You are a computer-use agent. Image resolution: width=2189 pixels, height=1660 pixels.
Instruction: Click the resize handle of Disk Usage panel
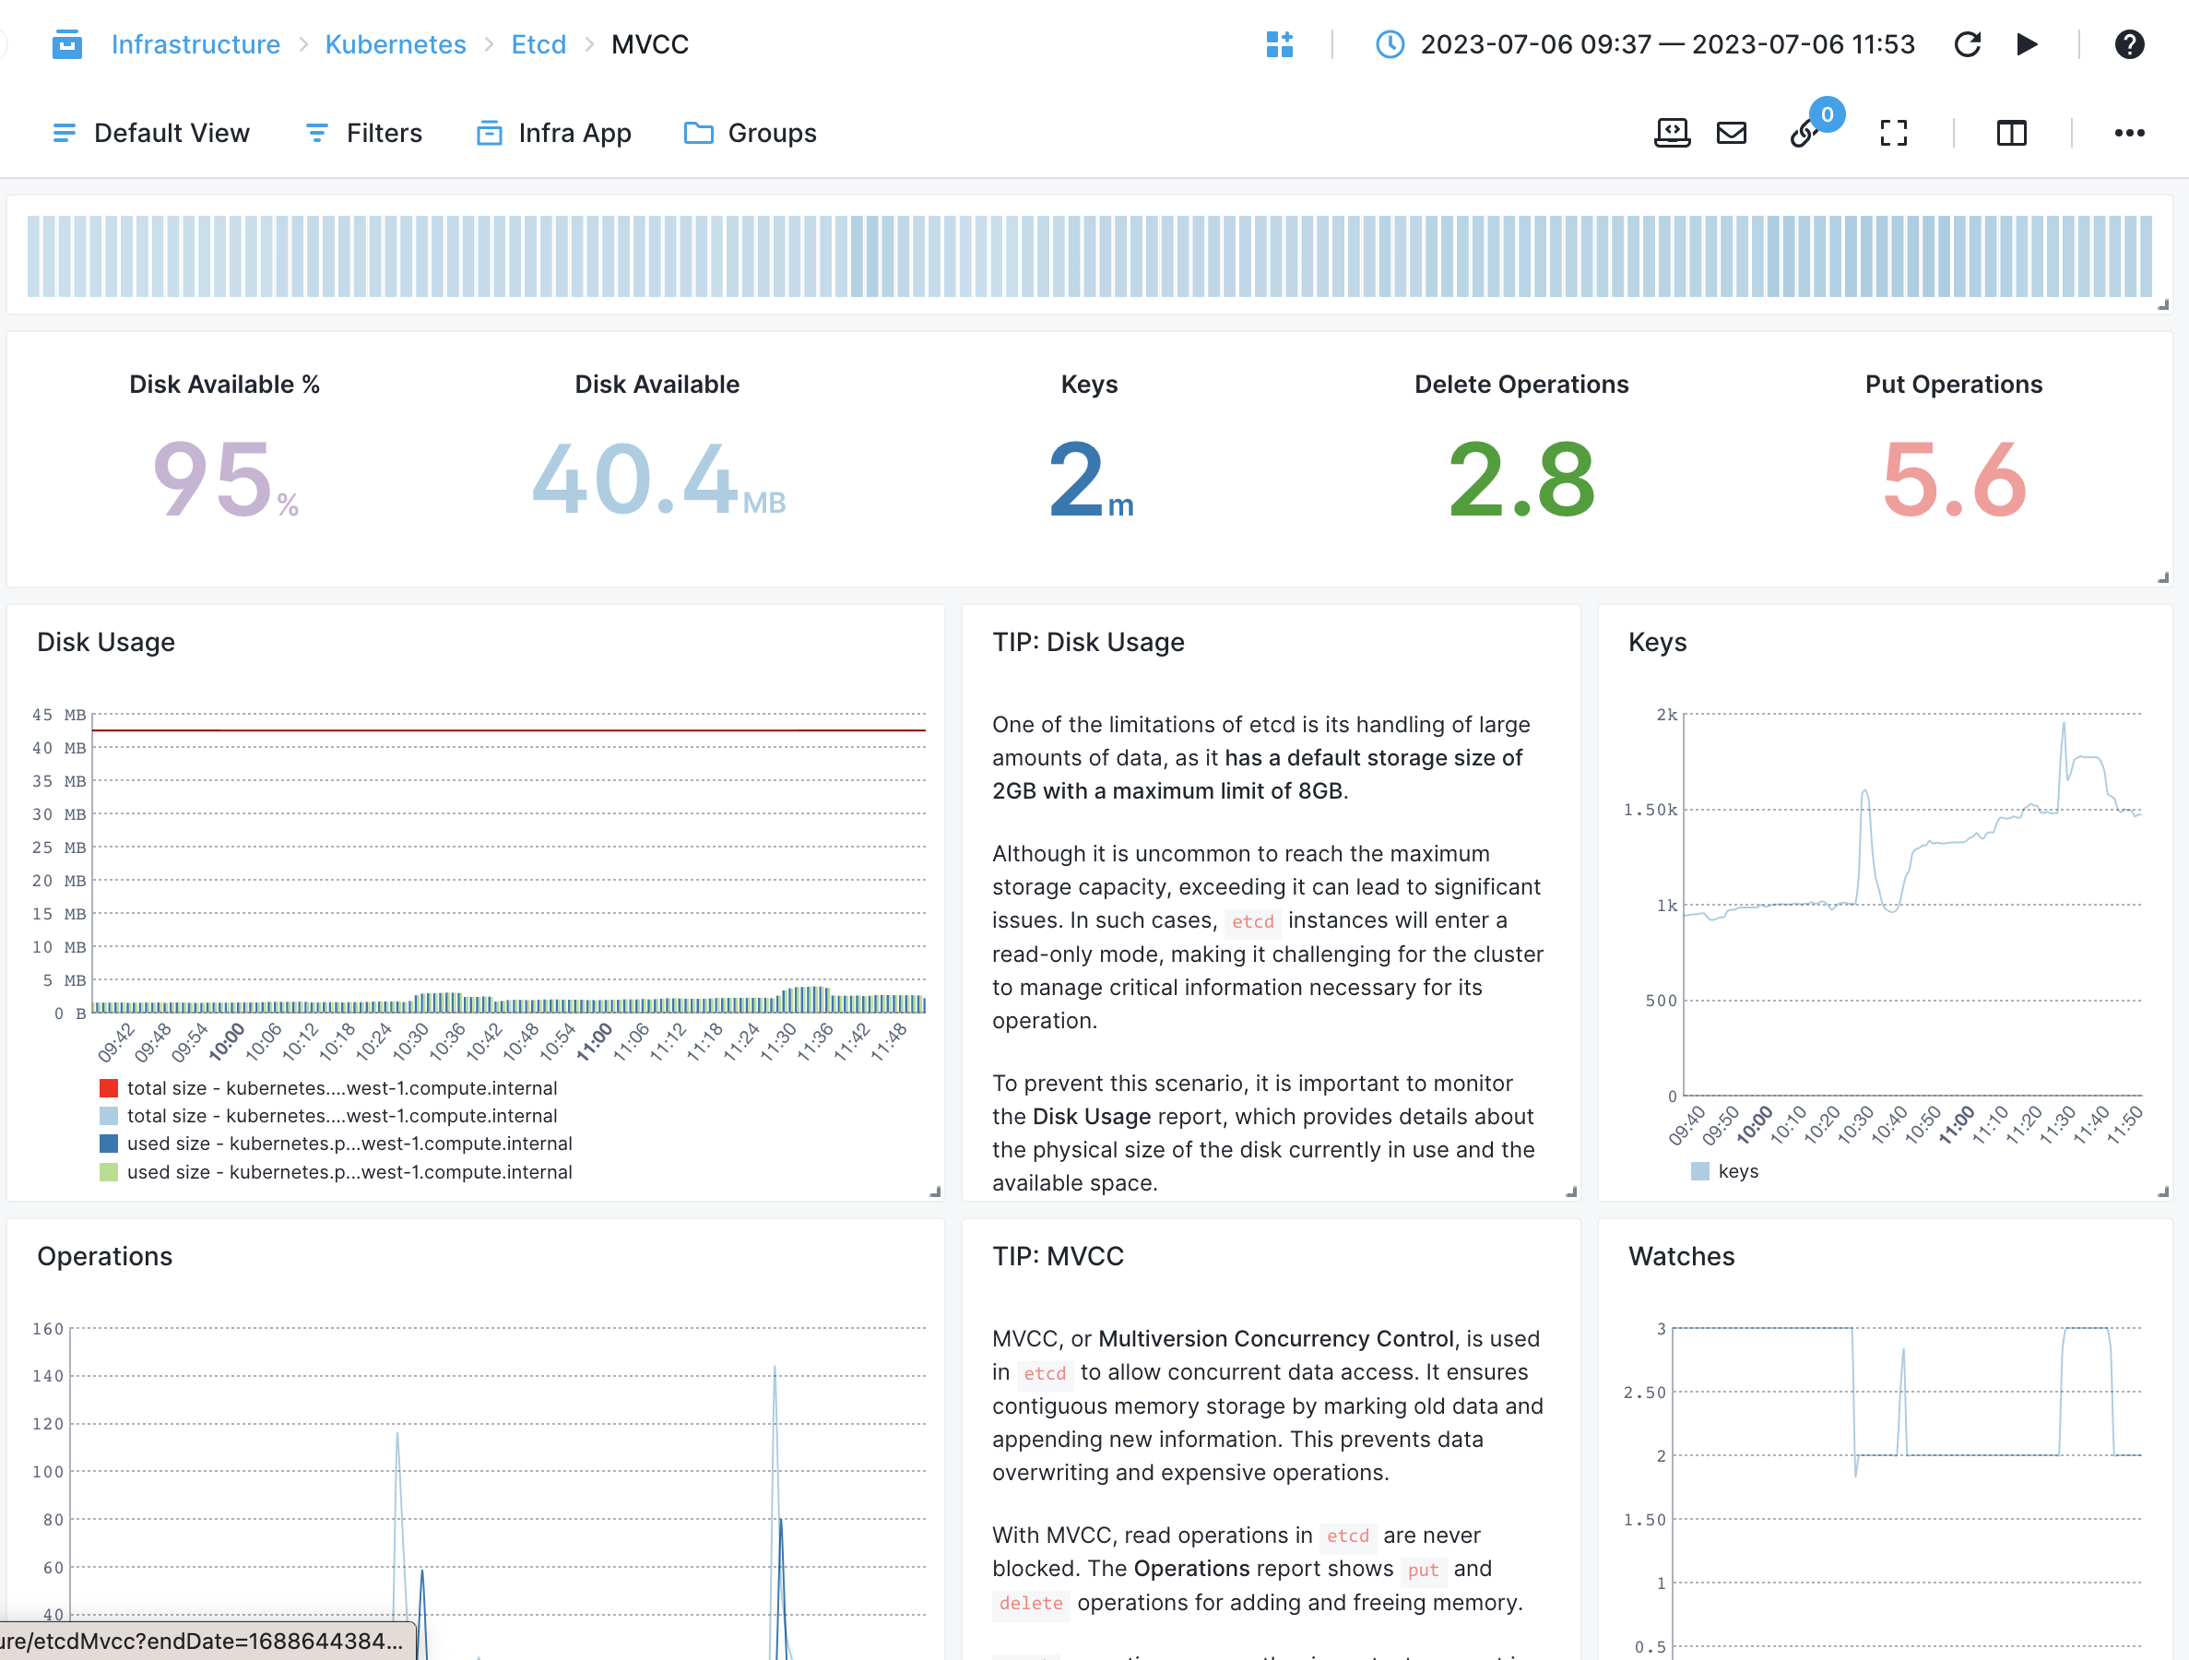click(935, 1192)
